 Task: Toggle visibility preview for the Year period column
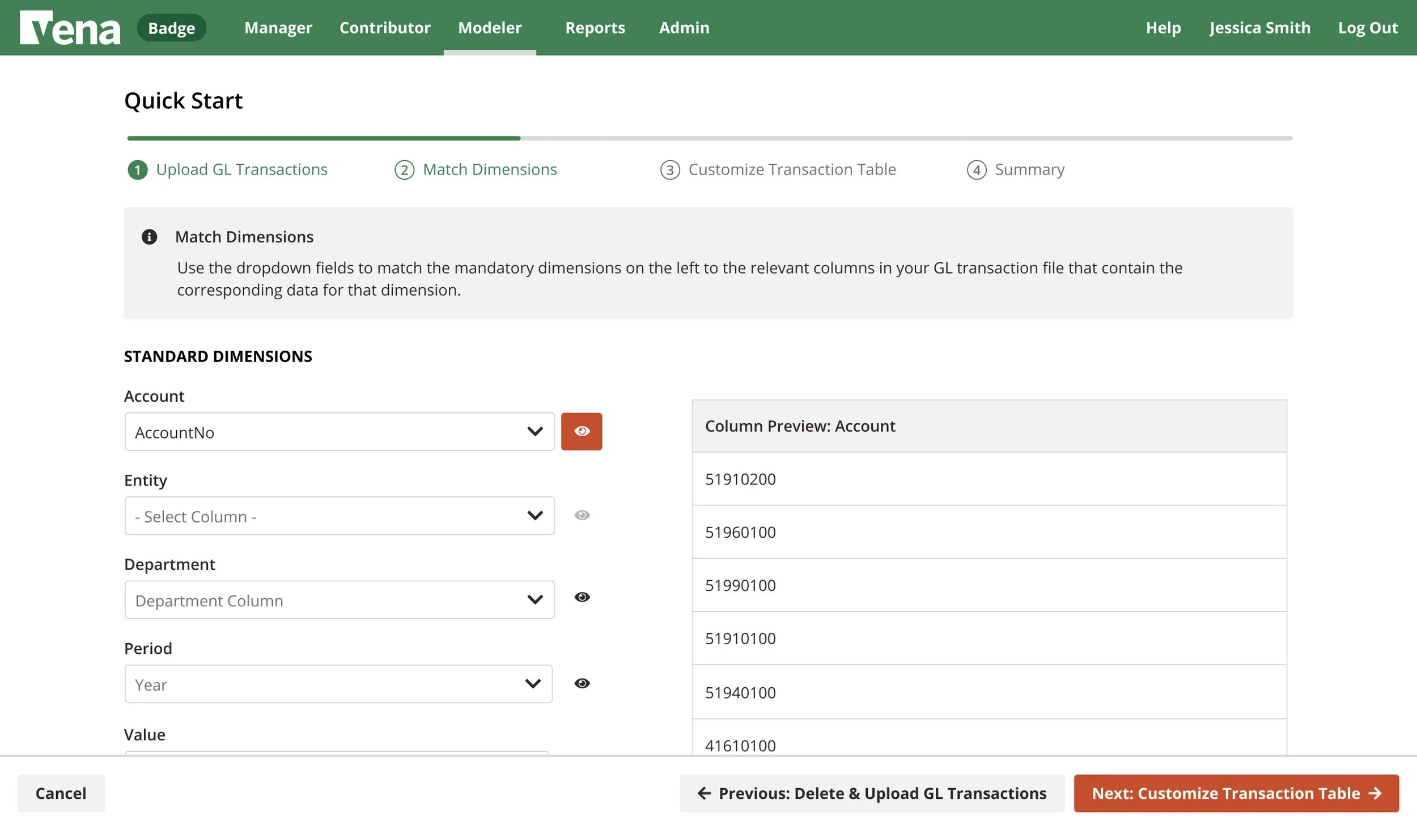click(x=583, y=683)
